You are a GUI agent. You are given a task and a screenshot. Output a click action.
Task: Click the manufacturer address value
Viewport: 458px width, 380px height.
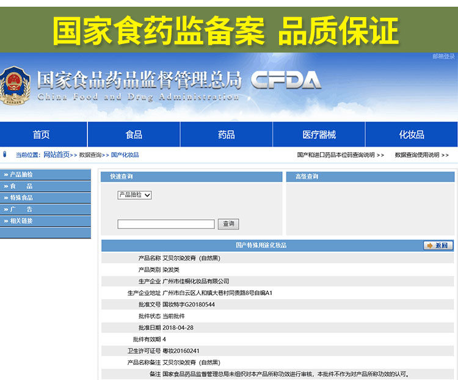217,293
